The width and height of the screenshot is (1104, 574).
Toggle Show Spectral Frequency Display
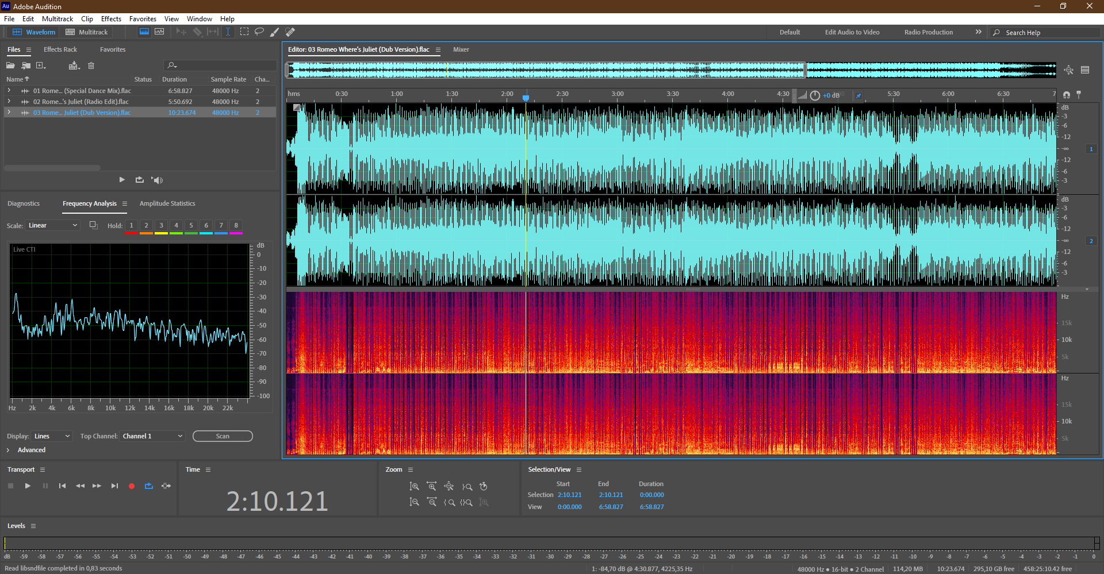pyautogui.click(x=159, y=32)
